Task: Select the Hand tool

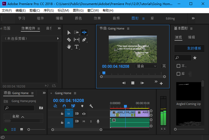Action: [x=69, y=47]
